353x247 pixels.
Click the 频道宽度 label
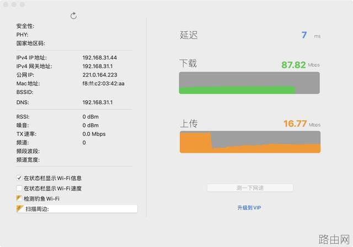[28, 160]
